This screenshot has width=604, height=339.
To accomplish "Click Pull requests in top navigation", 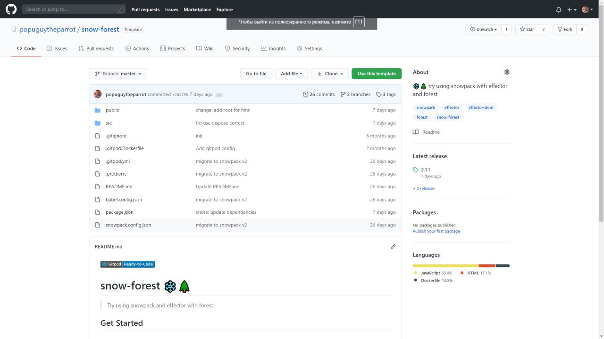I will point(145,9).
